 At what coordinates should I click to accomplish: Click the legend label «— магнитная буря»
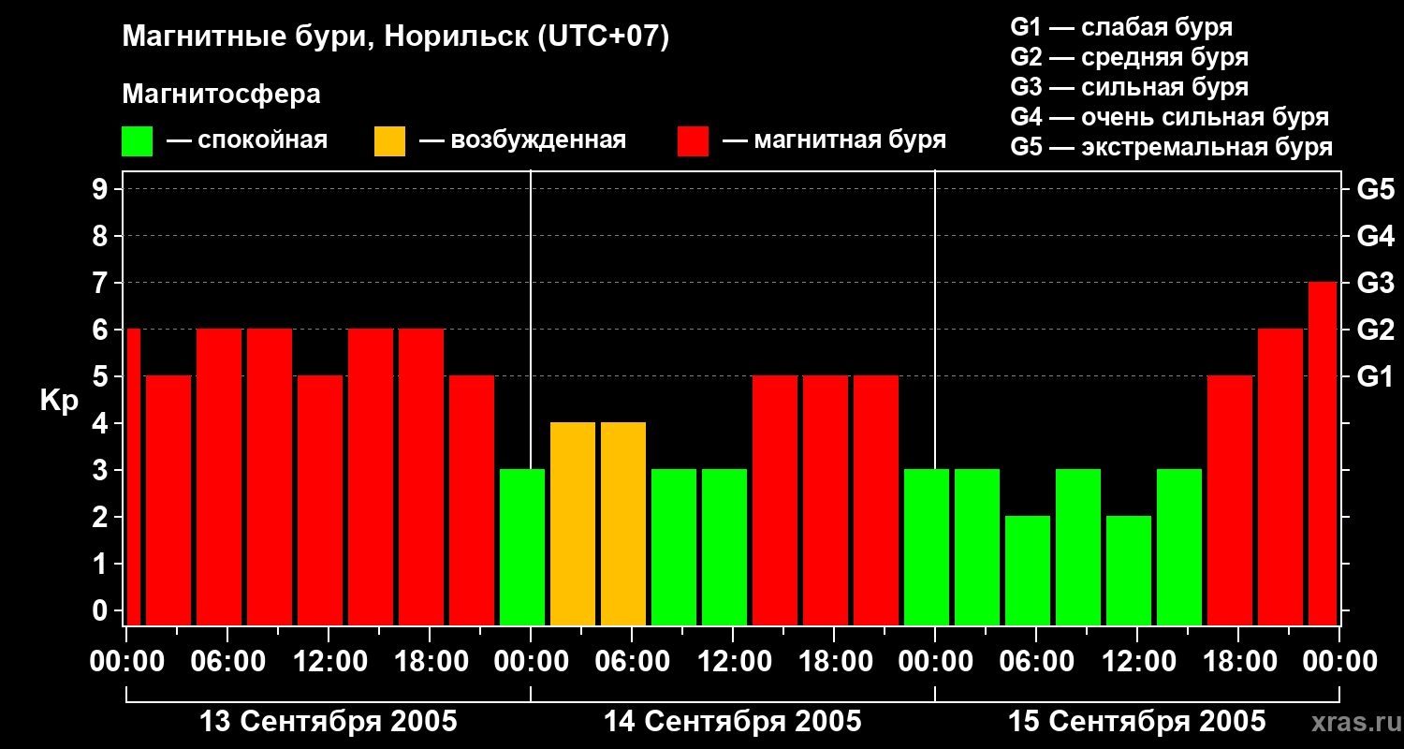click(834, 141)
